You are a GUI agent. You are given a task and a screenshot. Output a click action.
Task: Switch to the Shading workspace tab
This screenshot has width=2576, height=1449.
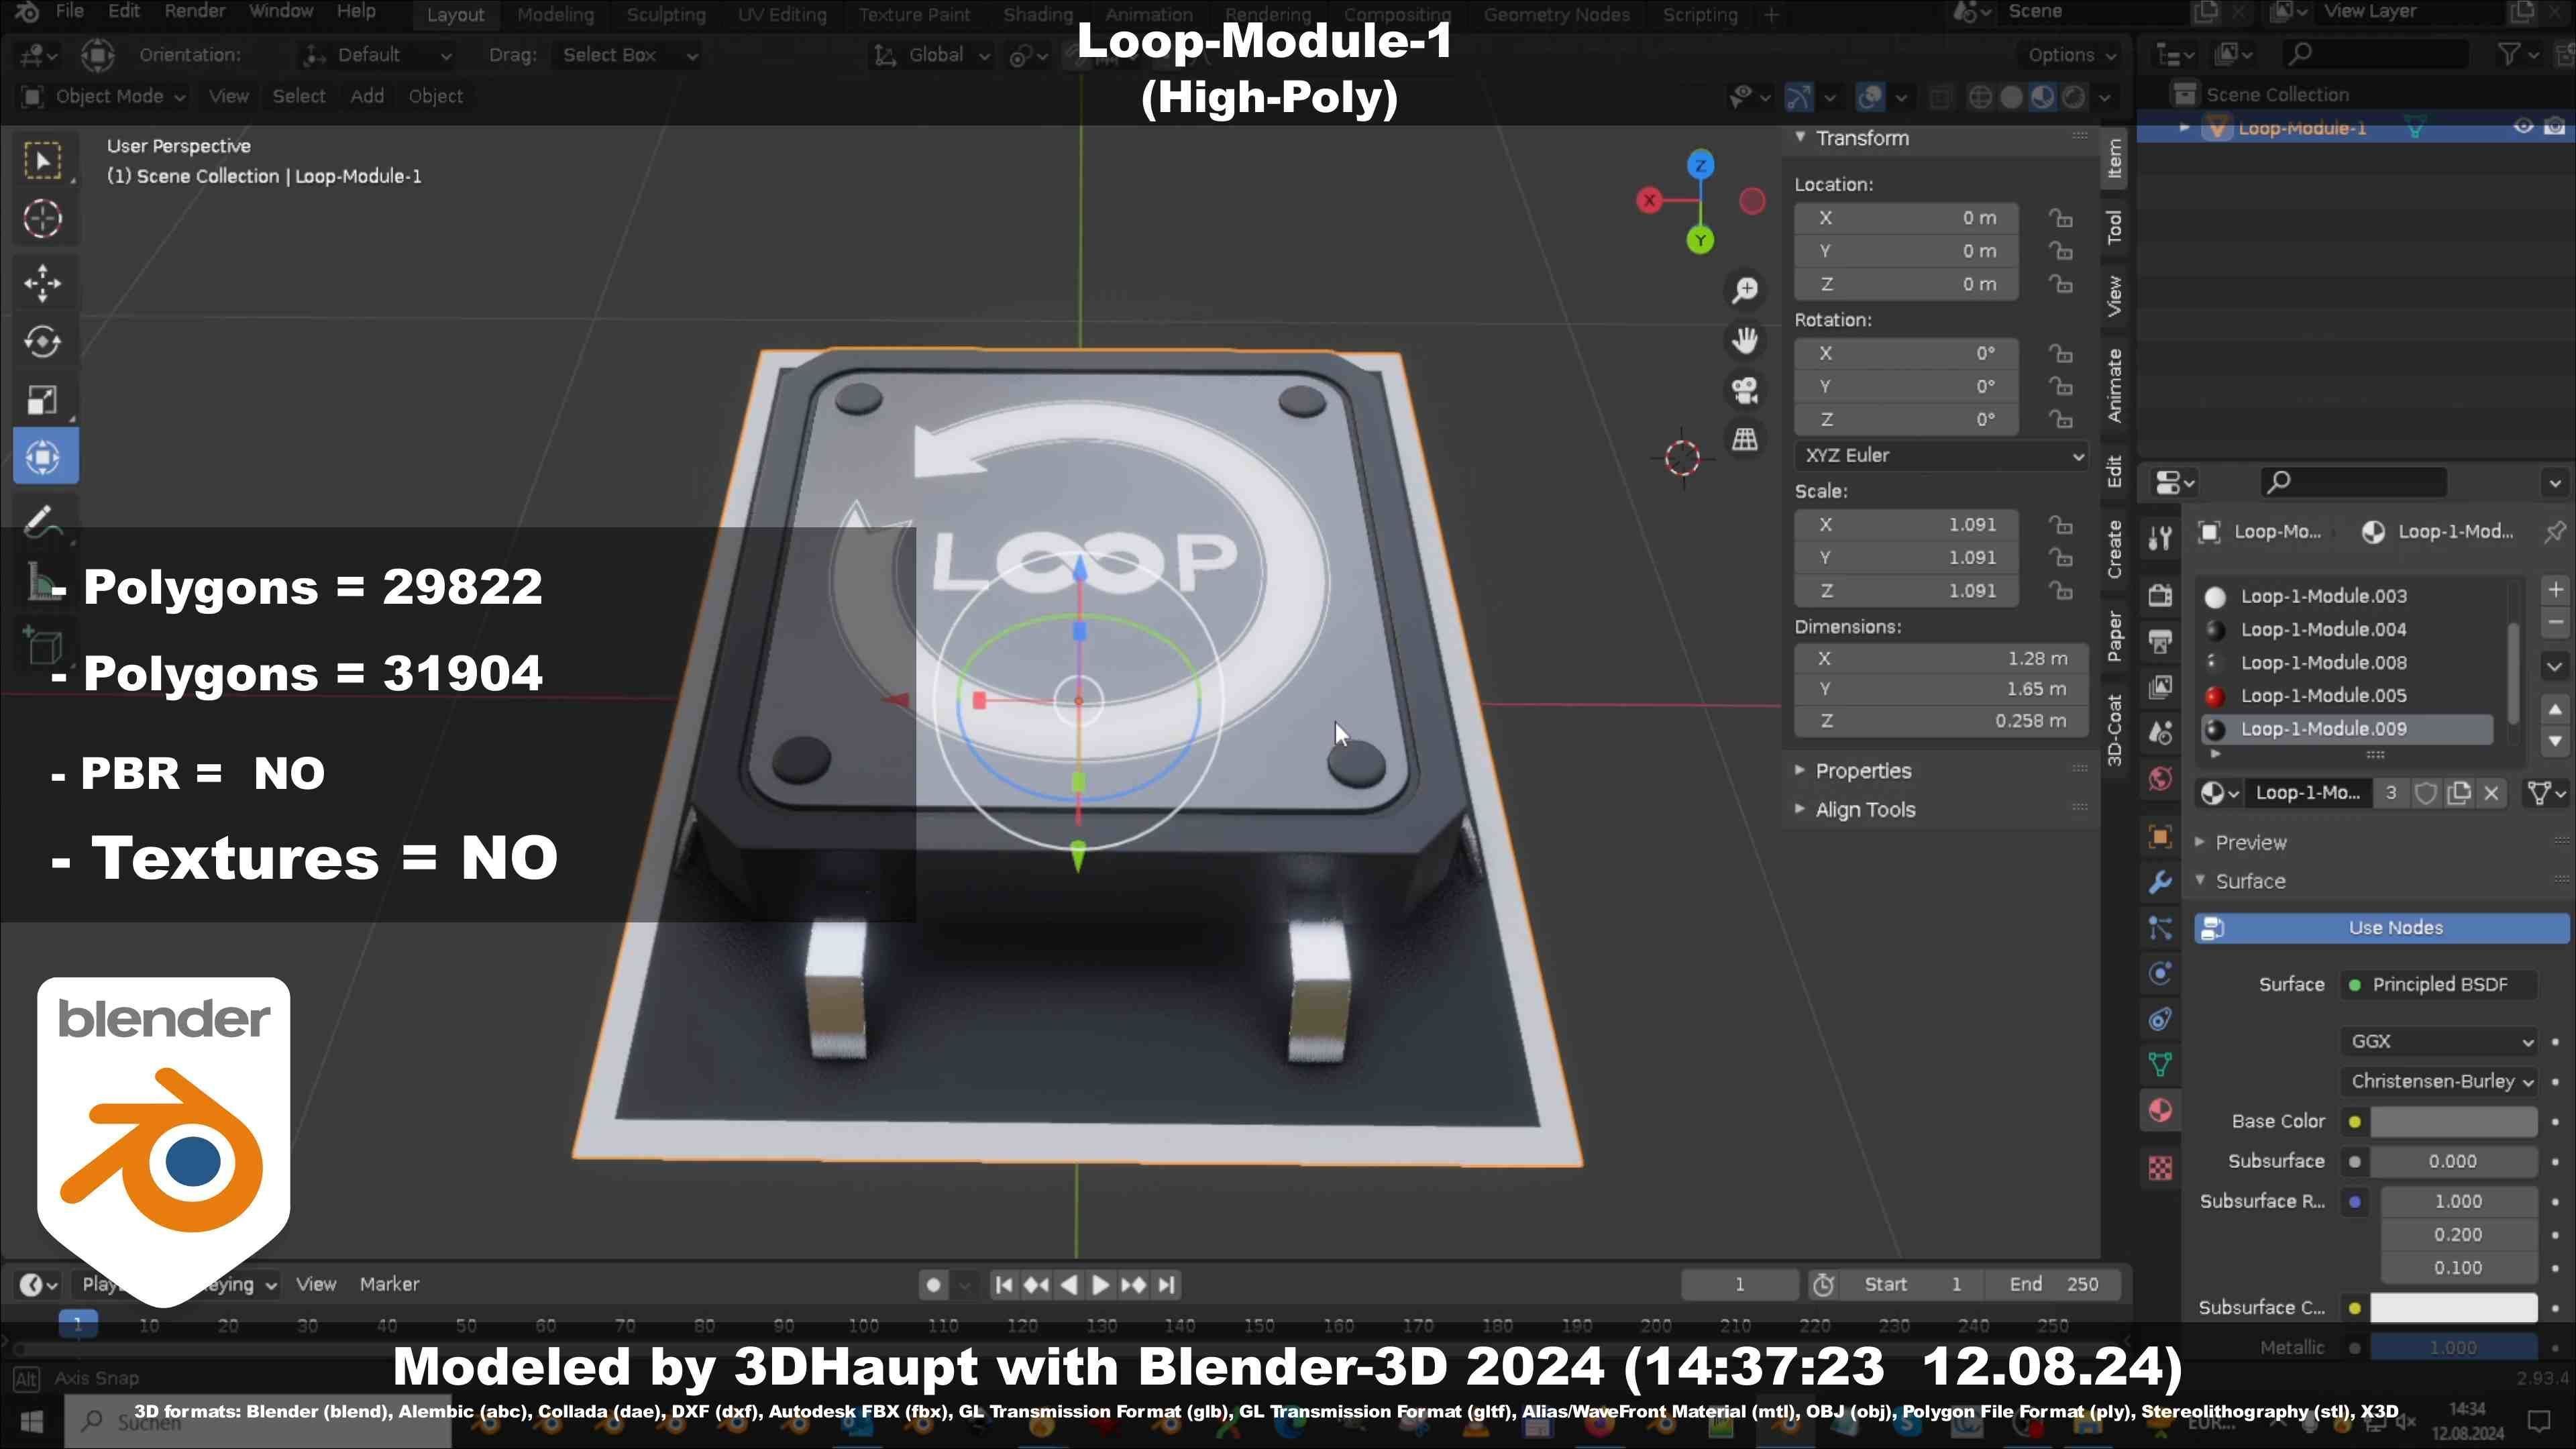(x=1038, y=14)
